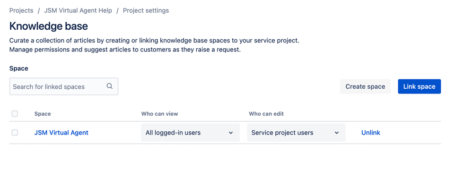The width and height of the screenshot is (472, 186).
Task: Open the Who can view dropdown
Action: tap(190, 133)
